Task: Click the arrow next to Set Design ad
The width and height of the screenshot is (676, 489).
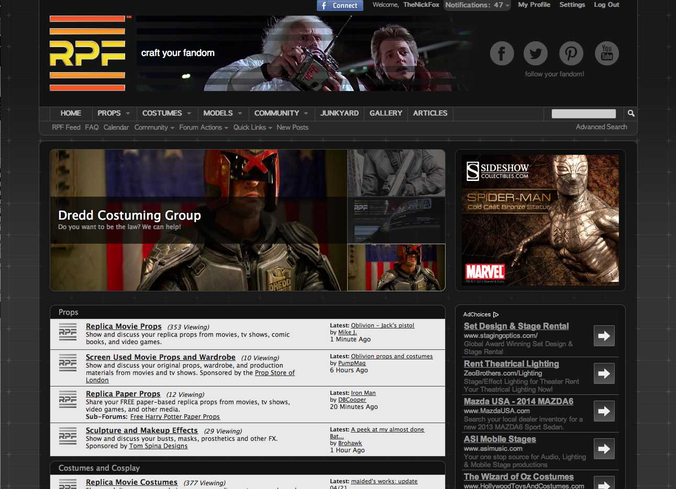Action: [604, 336]
